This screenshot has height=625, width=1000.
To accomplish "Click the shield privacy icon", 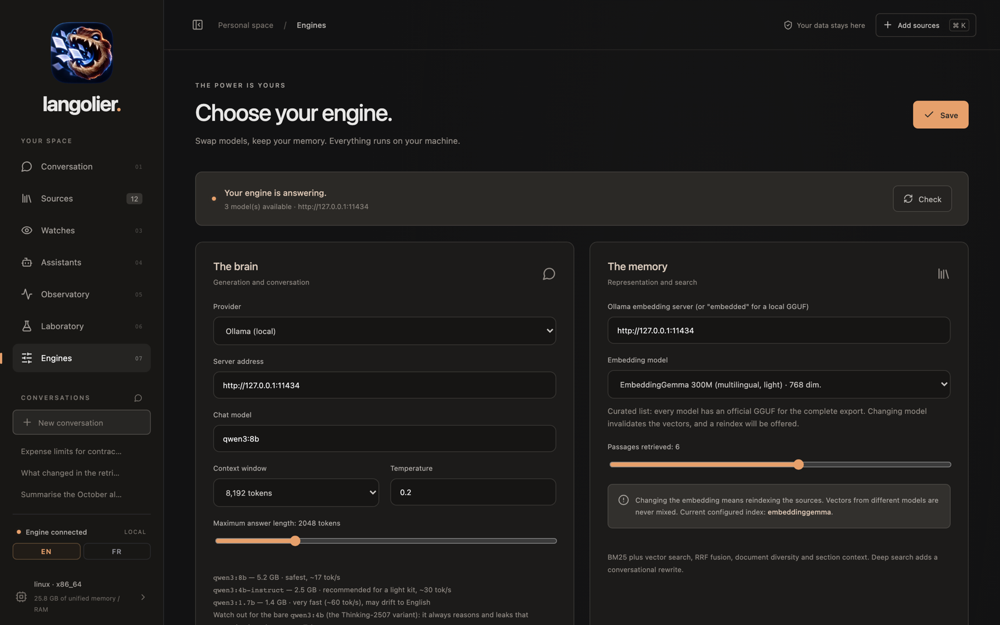I will coord(788,25).
